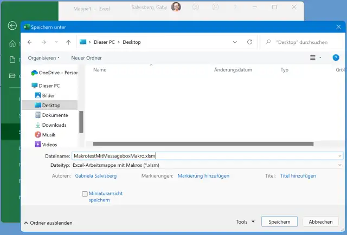
Task: Enable Miniaturansicht speichern checkbox
Action: click(85, 193)
